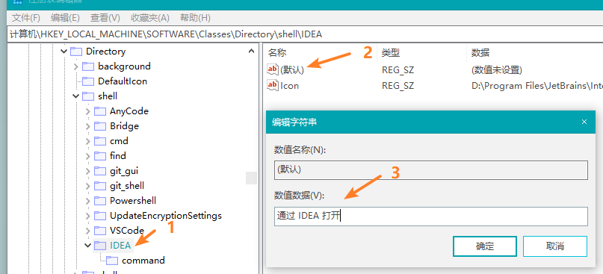Select the find folder icon

tap(100, 156)
